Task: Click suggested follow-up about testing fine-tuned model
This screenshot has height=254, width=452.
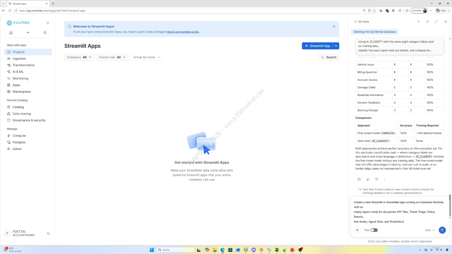Action: pos(396,191)
